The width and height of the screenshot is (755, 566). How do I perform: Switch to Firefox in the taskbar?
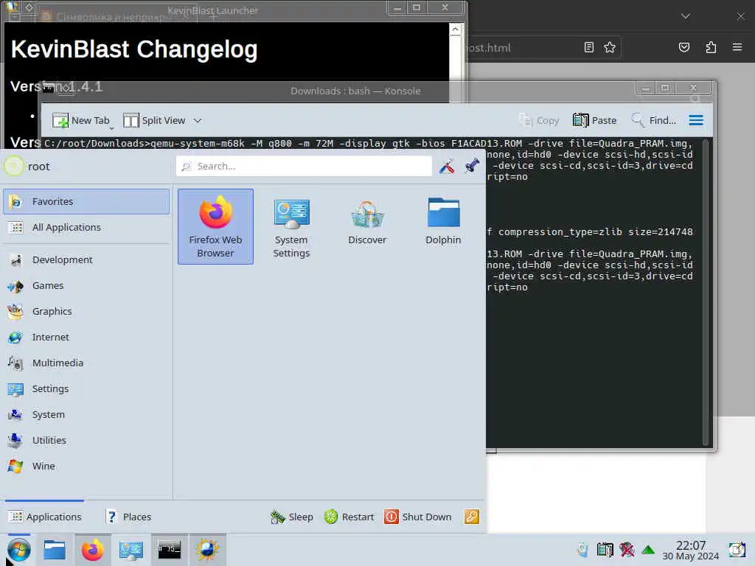tap(92, 550)
